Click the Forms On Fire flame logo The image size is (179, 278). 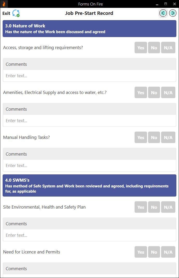pos(4,4)
